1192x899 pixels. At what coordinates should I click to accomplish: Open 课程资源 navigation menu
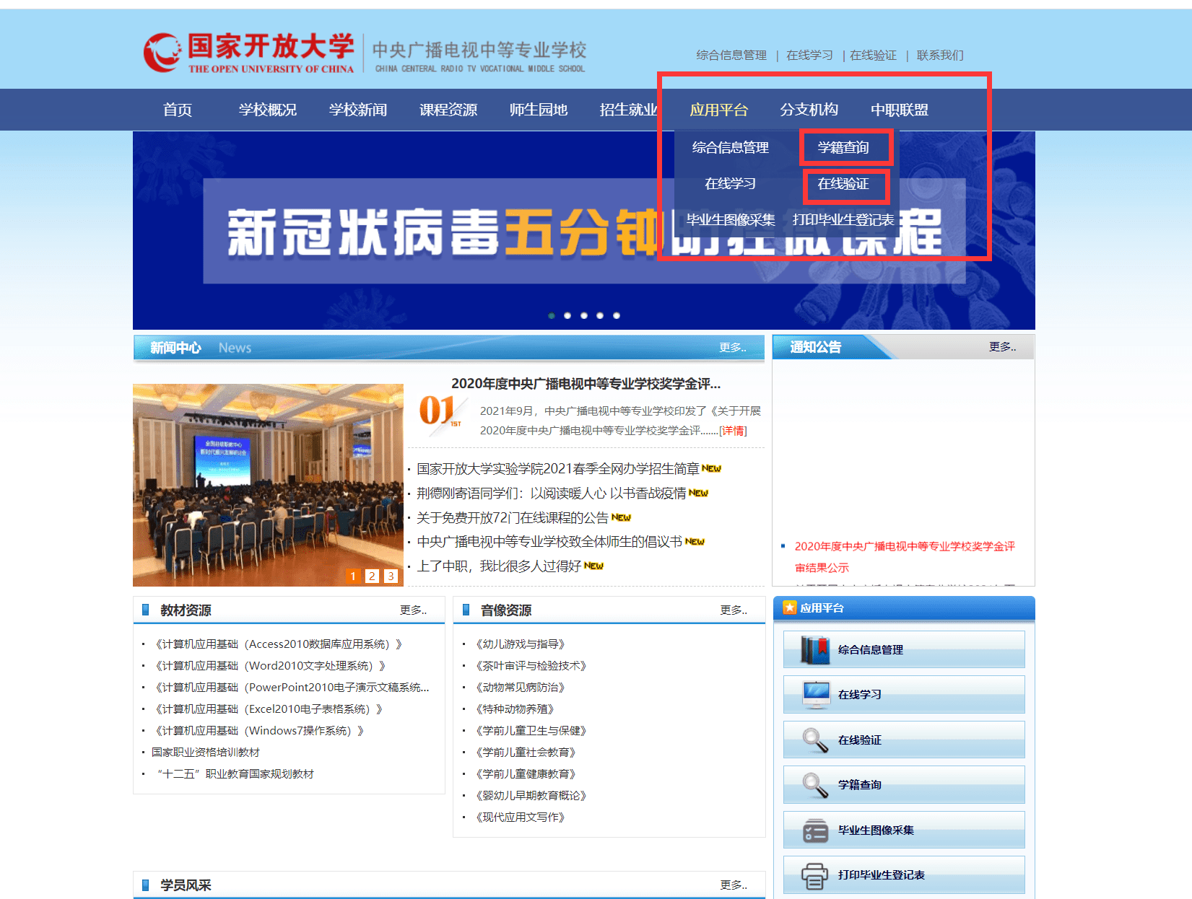(448, 110)
